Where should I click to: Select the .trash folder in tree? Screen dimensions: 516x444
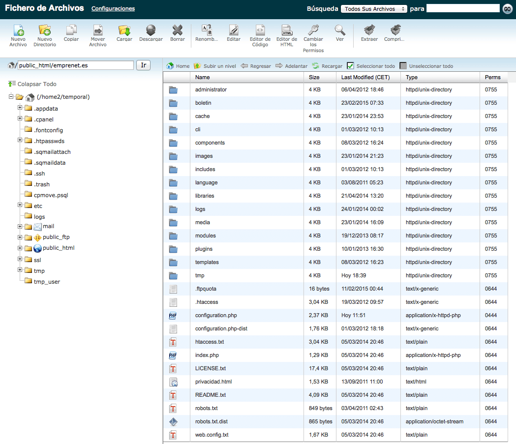(x=42, y=184)
